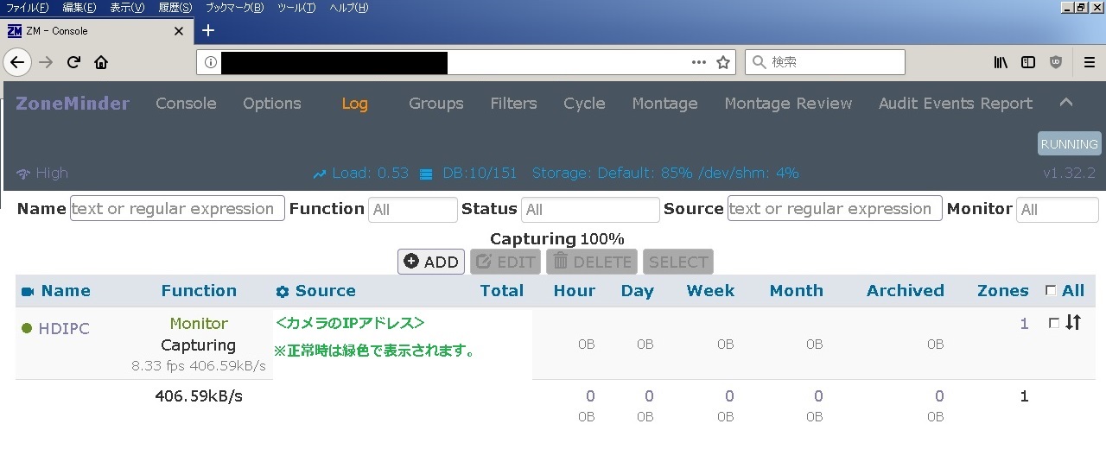The width and height of the screenshot is (1106, 449).
Task: Reload the ZoneMinder page
Action: (73, 62)
